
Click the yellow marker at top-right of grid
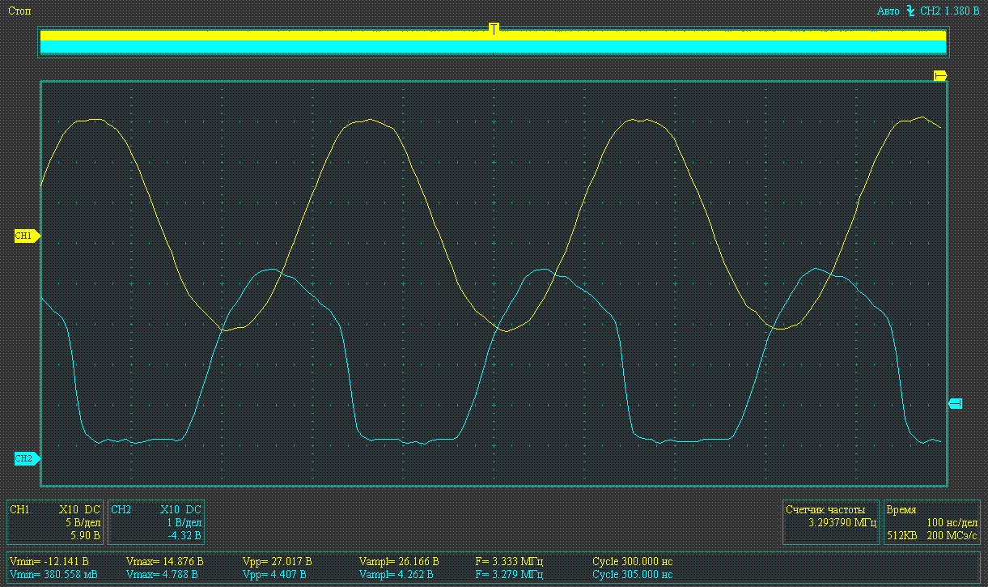[940, 75]
